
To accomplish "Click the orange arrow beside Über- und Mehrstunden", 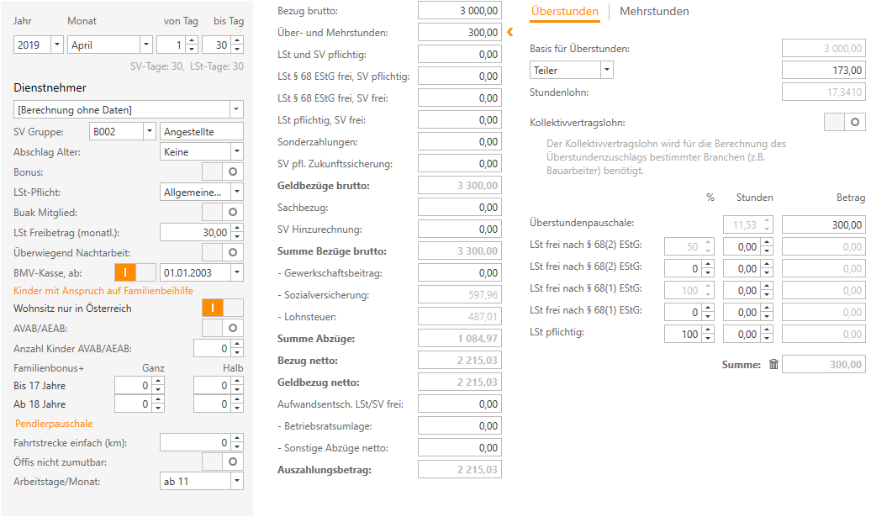I will [510, 32].
